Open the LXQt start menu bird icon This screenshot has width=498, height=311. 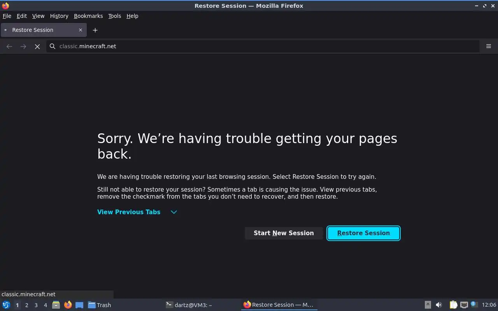[x=6, y=305]
